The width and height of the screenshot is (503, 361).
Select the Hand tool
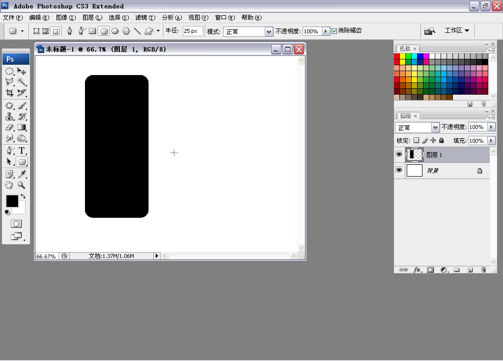click(9, 185)
